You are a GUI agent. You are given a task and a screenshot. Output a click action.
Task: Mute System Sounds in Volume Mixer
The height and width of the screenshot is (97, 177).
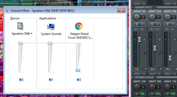tap(51, 80)
